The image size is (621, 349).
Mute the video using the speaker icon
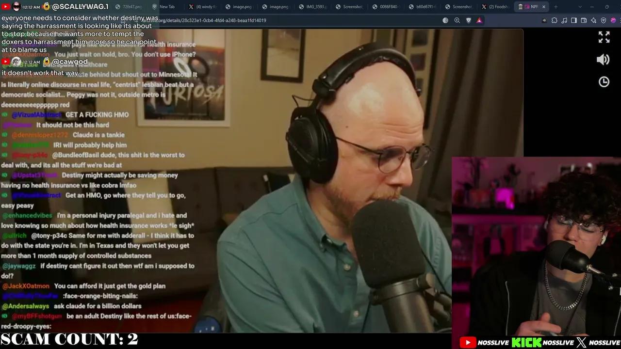603,60
